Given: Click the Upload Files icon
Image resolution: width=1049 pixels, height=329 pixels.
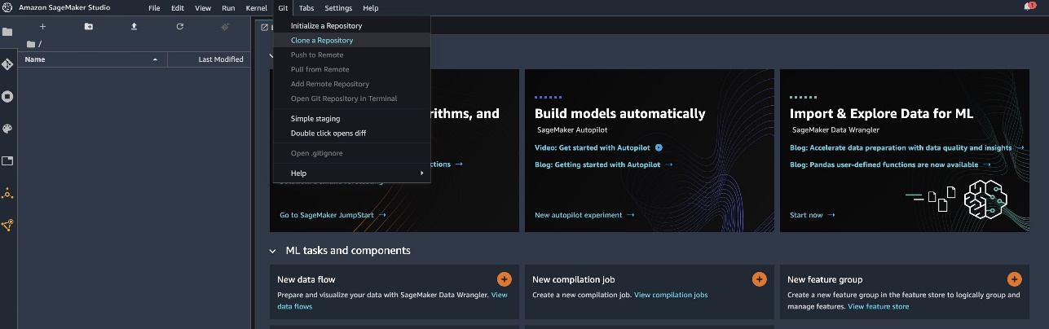Looking at the screenshot, I should tap(134, 26).
